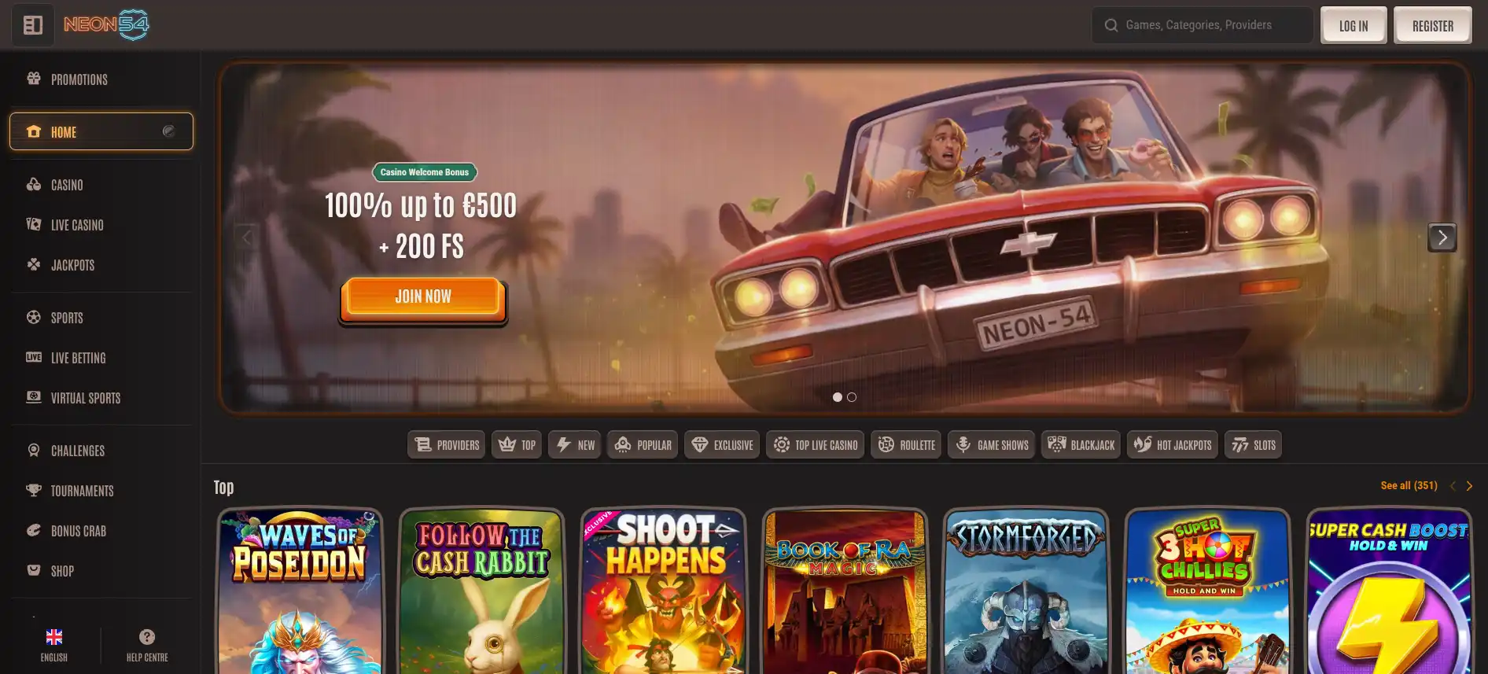
Task: Open the Help Centre question mark
Action: coord(147,637)
